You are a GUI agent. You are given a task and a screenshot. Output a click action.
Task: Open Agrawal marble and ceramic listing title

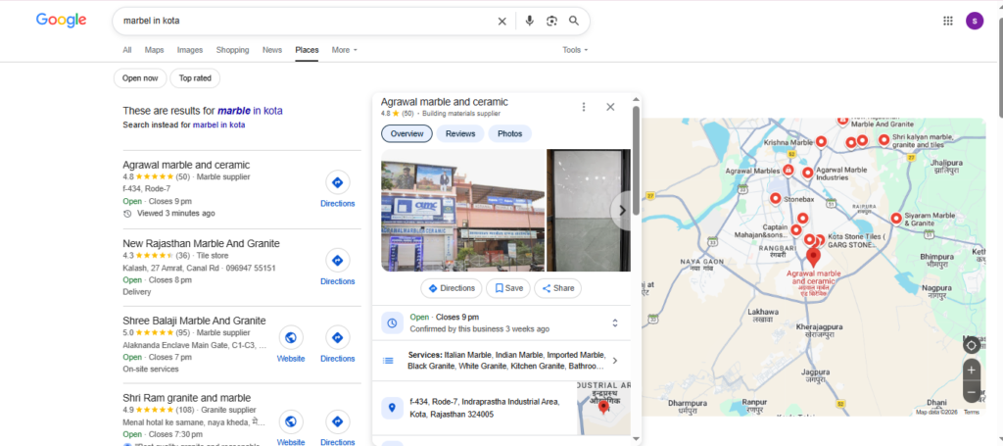(186, 165)
